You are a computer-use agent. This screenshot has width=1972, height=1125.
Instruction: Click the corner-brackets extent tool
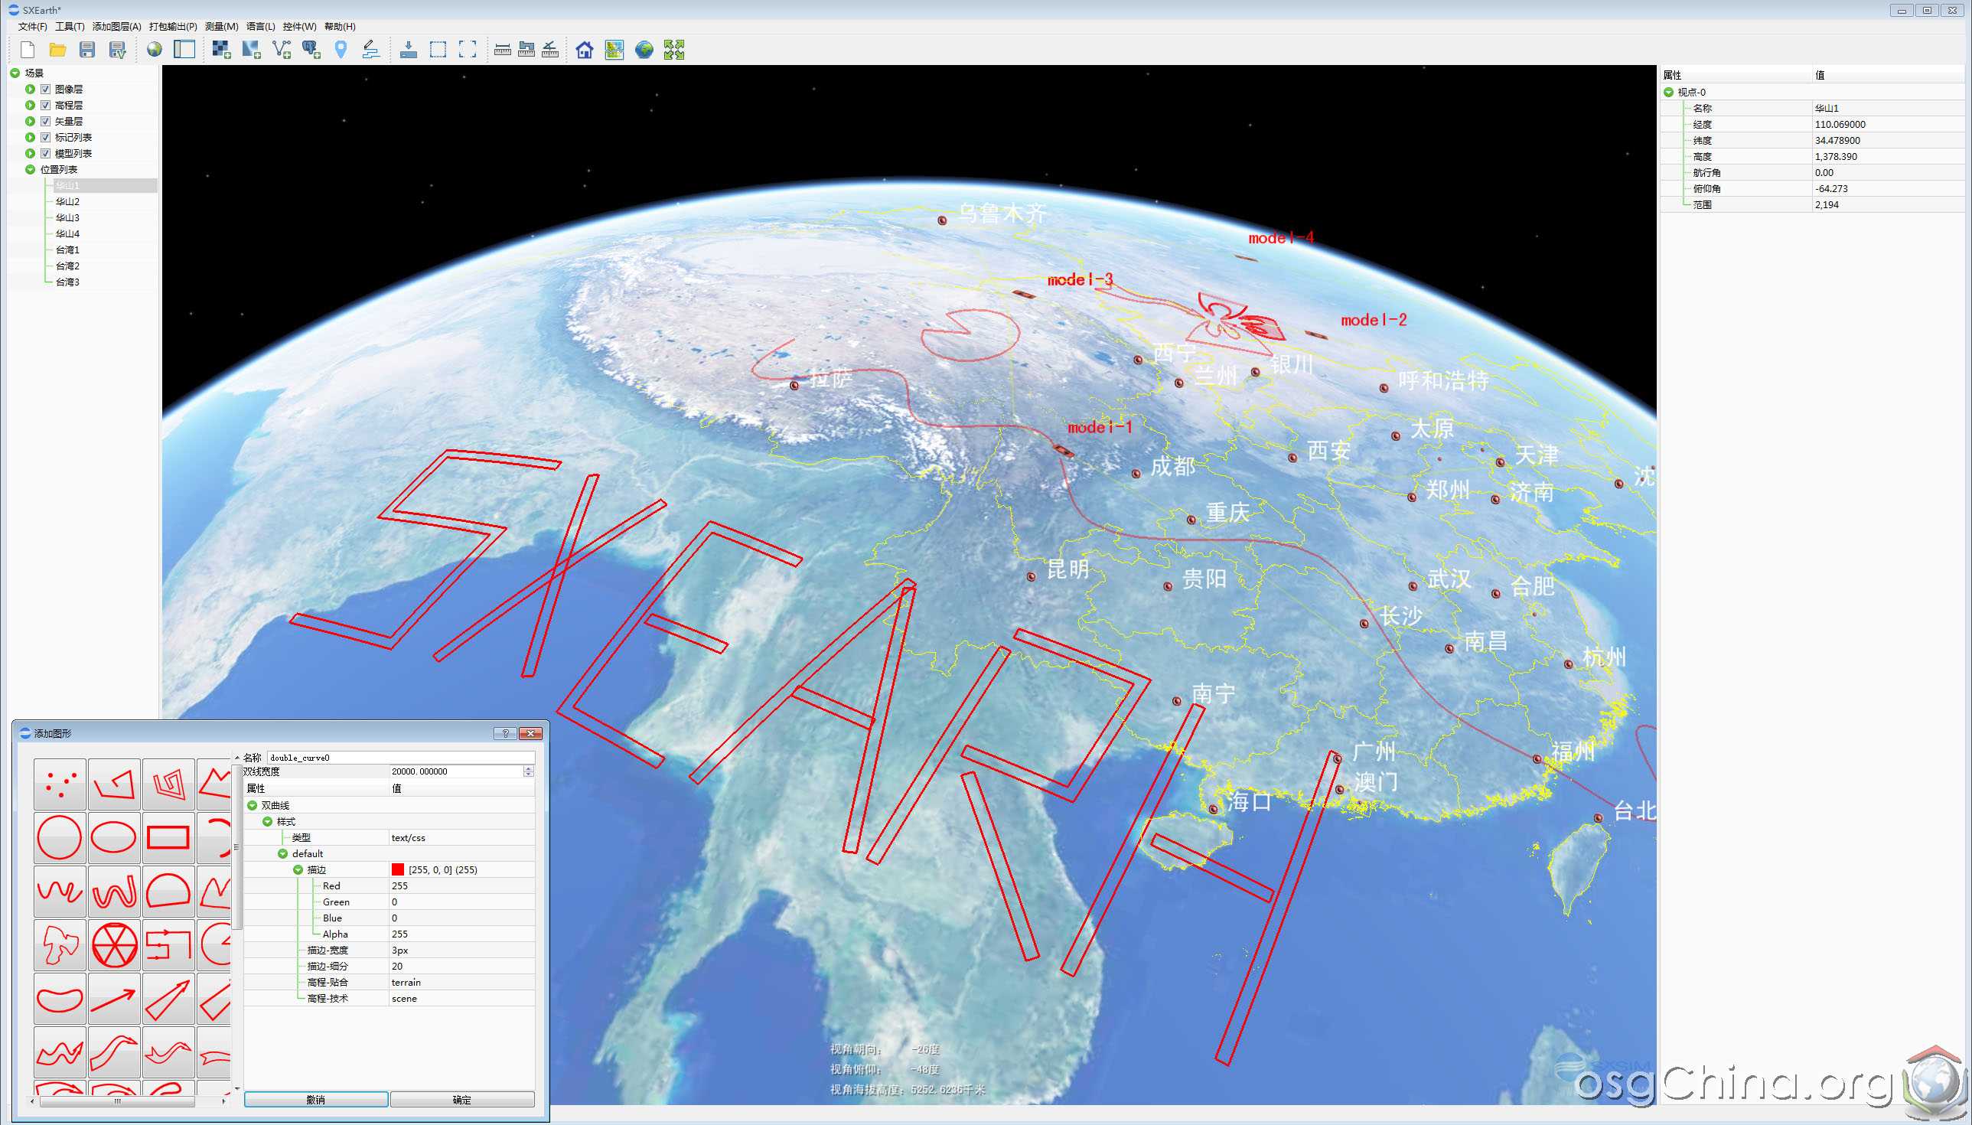(468, 50)
